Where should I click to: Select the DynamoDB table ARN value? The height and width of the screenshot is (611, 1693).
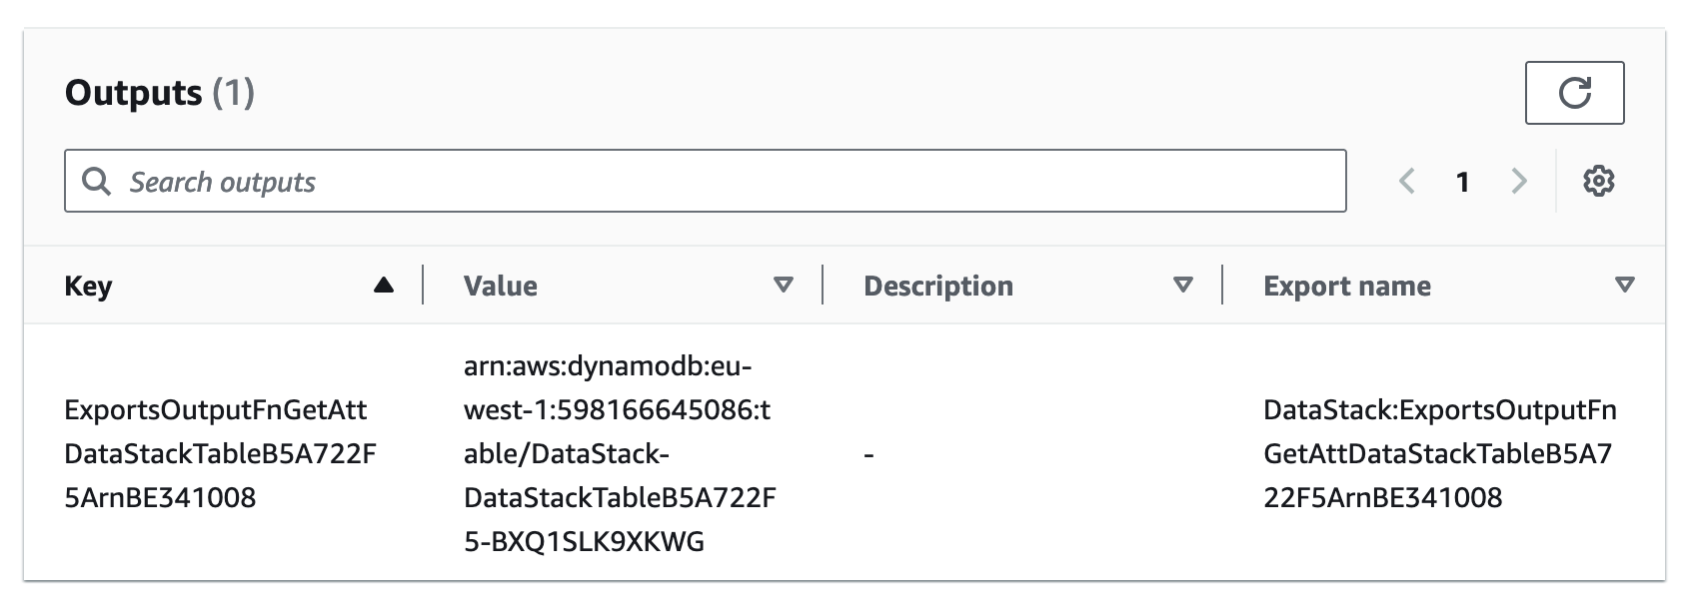622,452
